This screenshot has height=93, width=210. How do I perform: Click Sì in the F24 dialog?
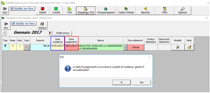pos(121,83)
